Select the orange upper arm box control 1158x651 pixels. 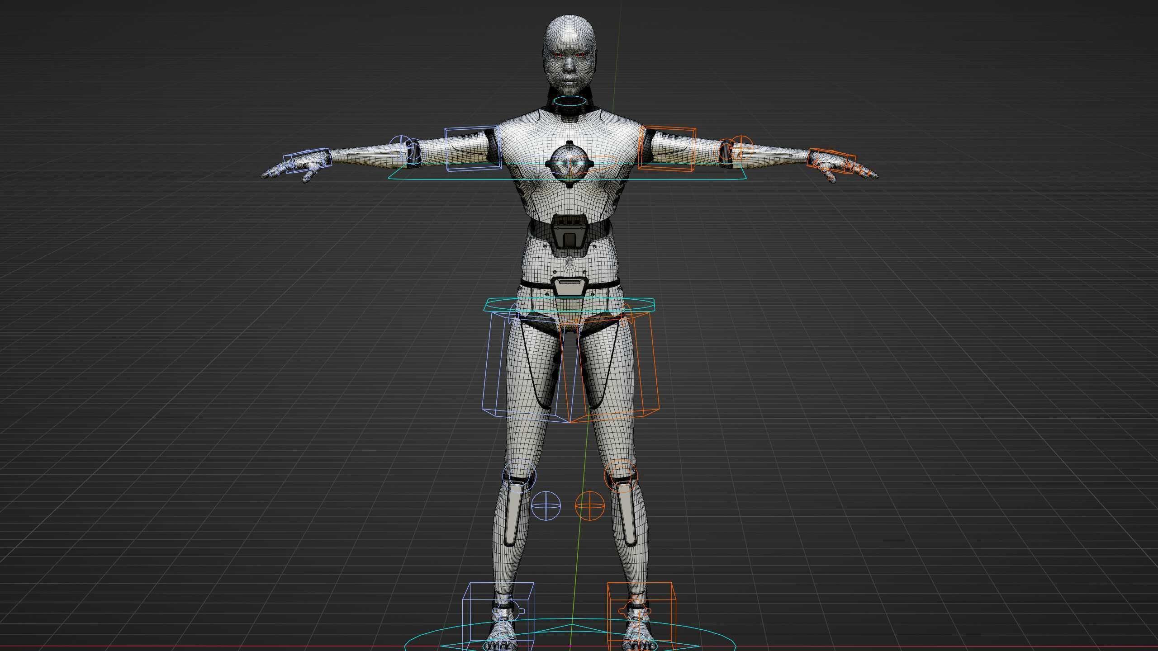pyautogui.click(x=666, y=149)
